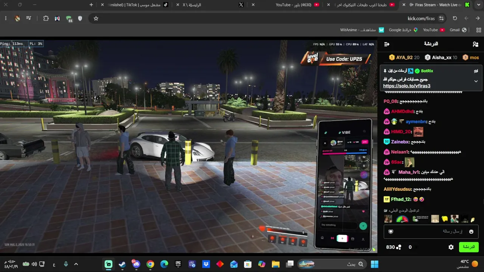484x272 pixels.
Task: Click chat username AHMDdhd
Action: click(402, 111)
